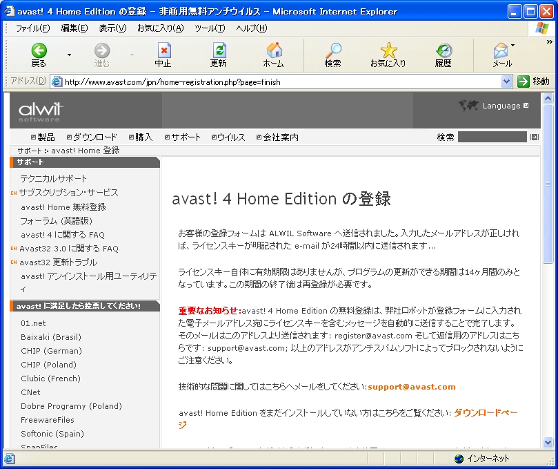Open avast! 4 に関する FAQ link

(x=63, y=235)
